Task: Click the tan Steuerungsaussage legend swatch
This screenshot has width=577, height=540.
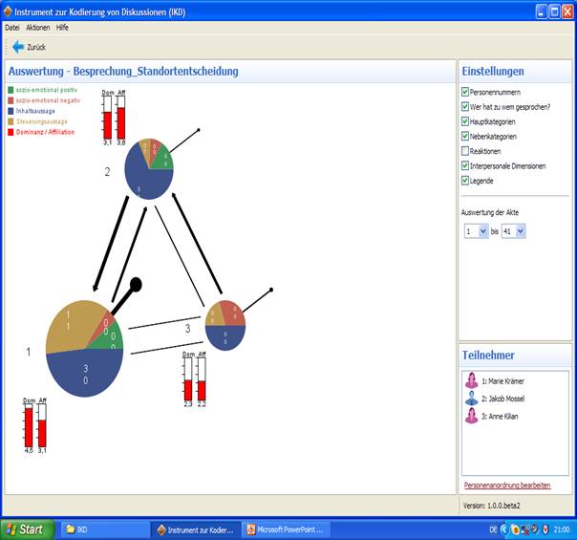Action: coord(11,121)
